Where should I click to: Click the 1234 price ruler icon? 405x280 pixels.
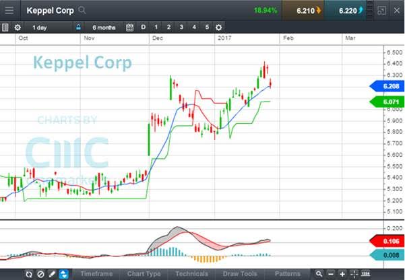[x=365, y=273]
